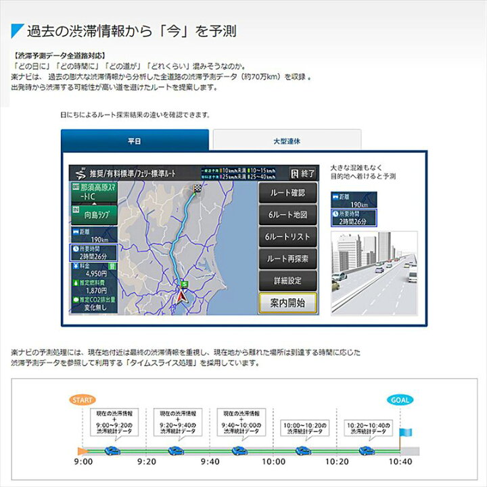Click the 所要時間 2時間26分 box in nav panel
Image resolution: width=487 pixels, height=487 pixels.
(x=93, y=252)
